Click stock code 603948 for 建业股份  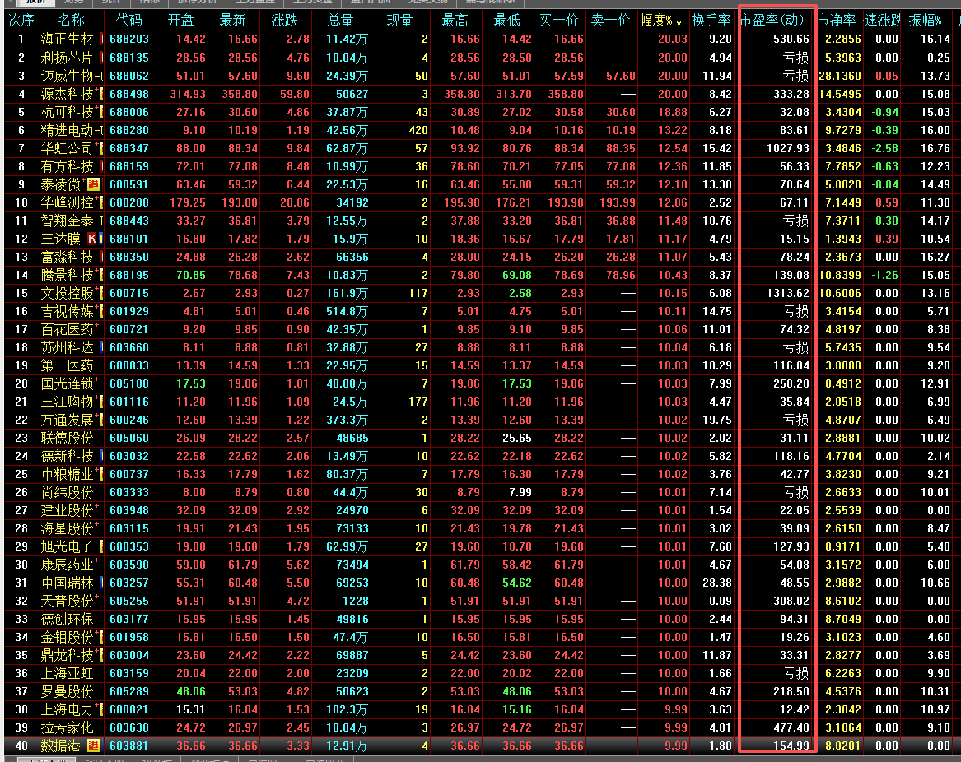129,510
